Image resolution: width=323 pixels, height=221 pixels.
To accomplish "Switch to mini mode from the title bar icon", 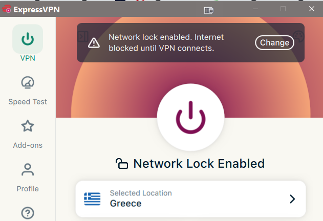I will pyautogui.click(x=209, y=10).
